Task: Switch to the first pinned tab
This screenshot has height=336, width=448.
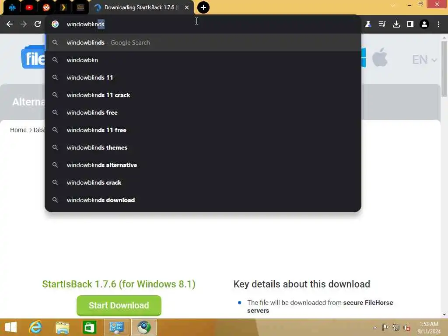Action: point(12,8)
